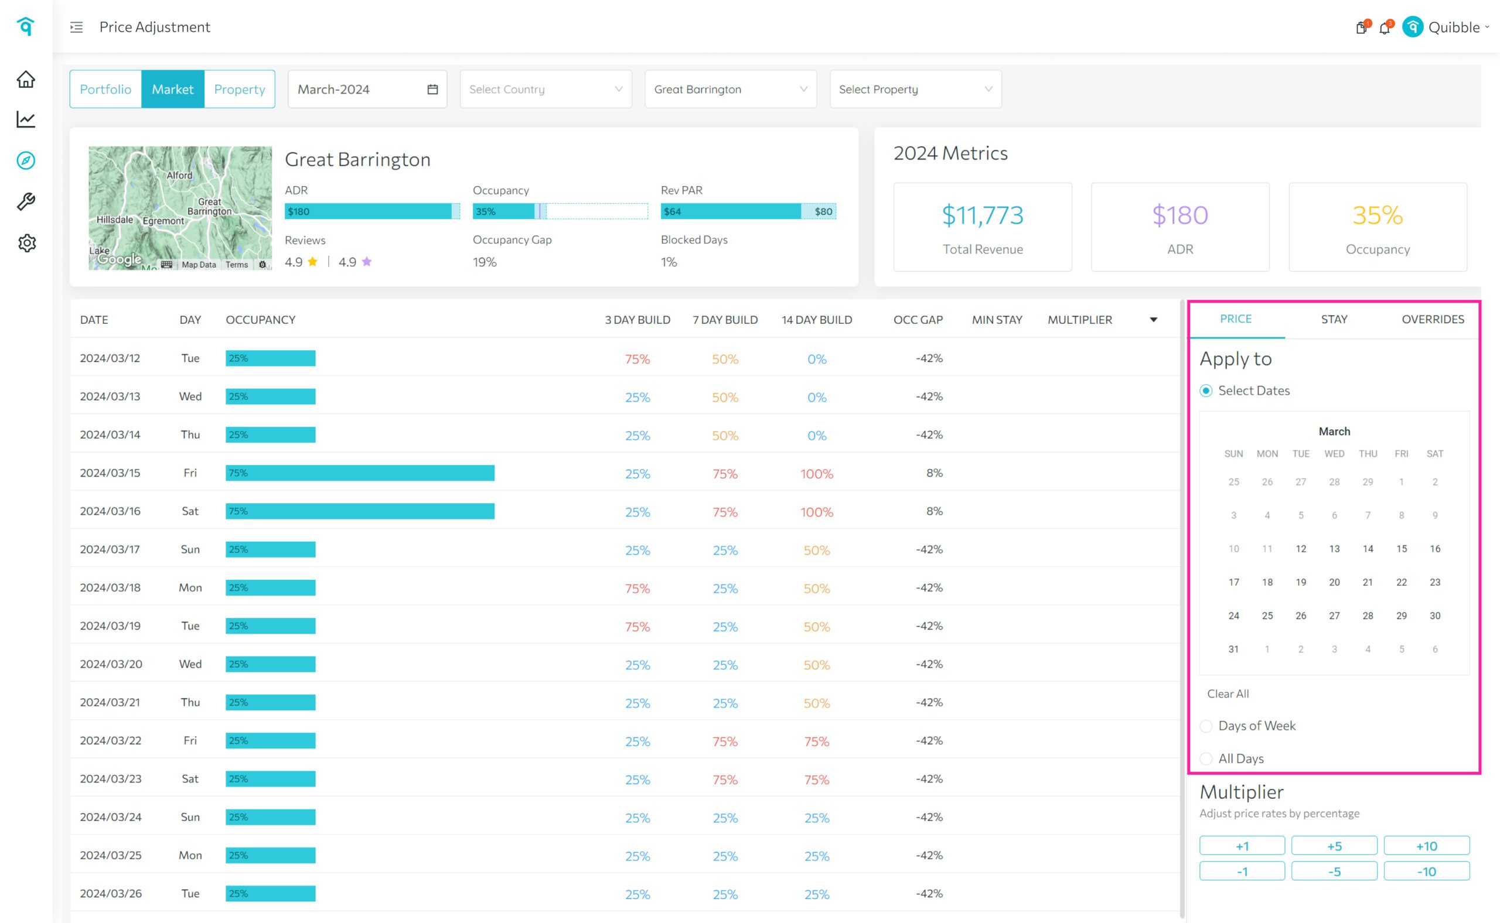Open the Quibble account menu chevron

(x=1487, y=28)
